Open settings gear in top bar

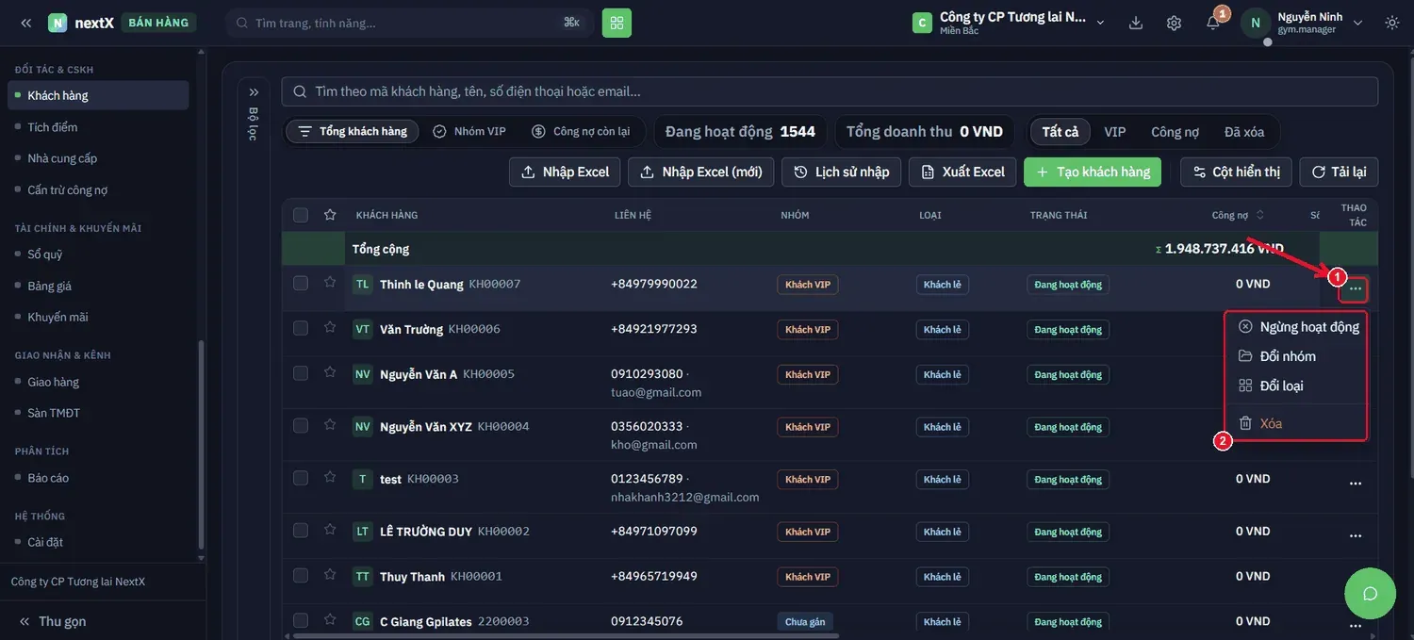click(x=1174, y=23)
